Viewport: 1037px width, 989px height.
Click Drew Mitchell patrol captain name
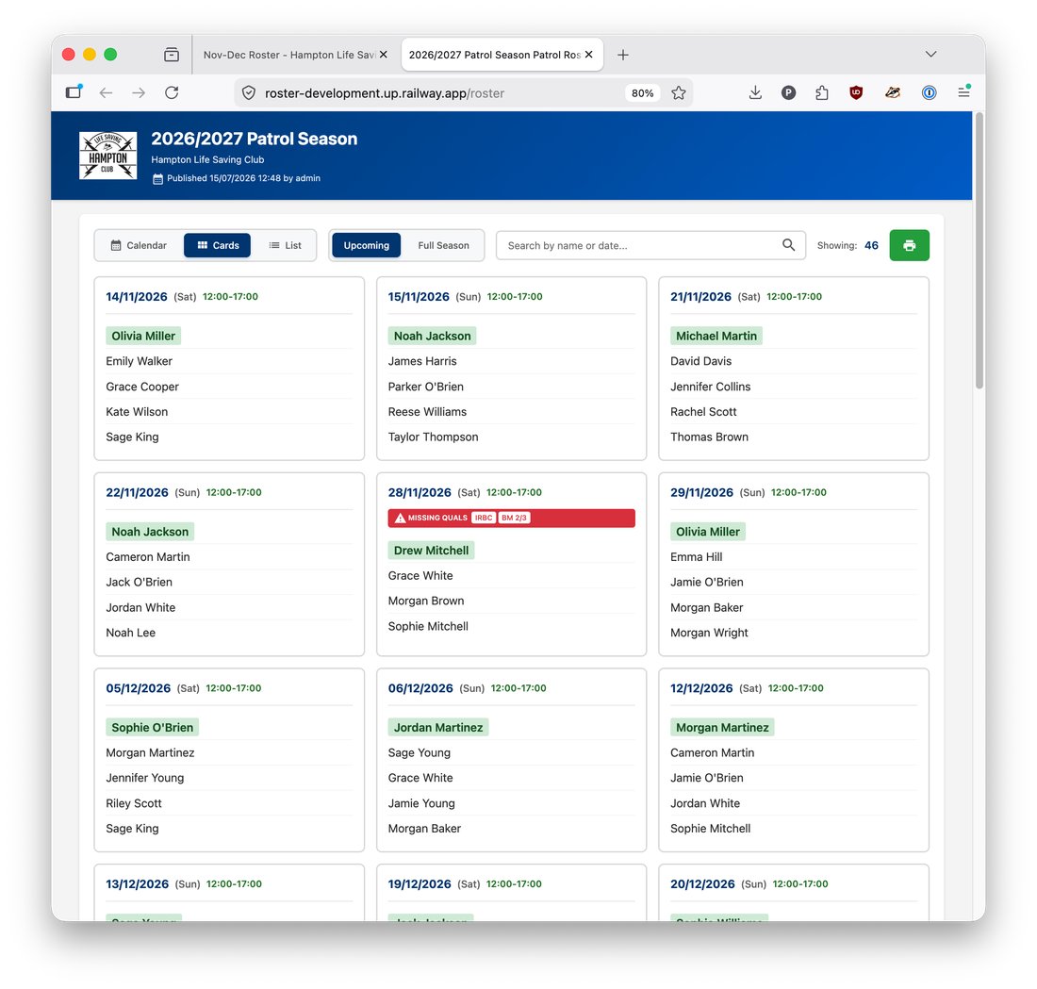pyautogui.click(x=431, y=551)
